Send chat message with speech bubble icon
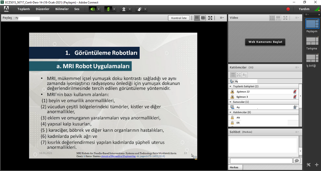The image size is (321, 171). 297,161
